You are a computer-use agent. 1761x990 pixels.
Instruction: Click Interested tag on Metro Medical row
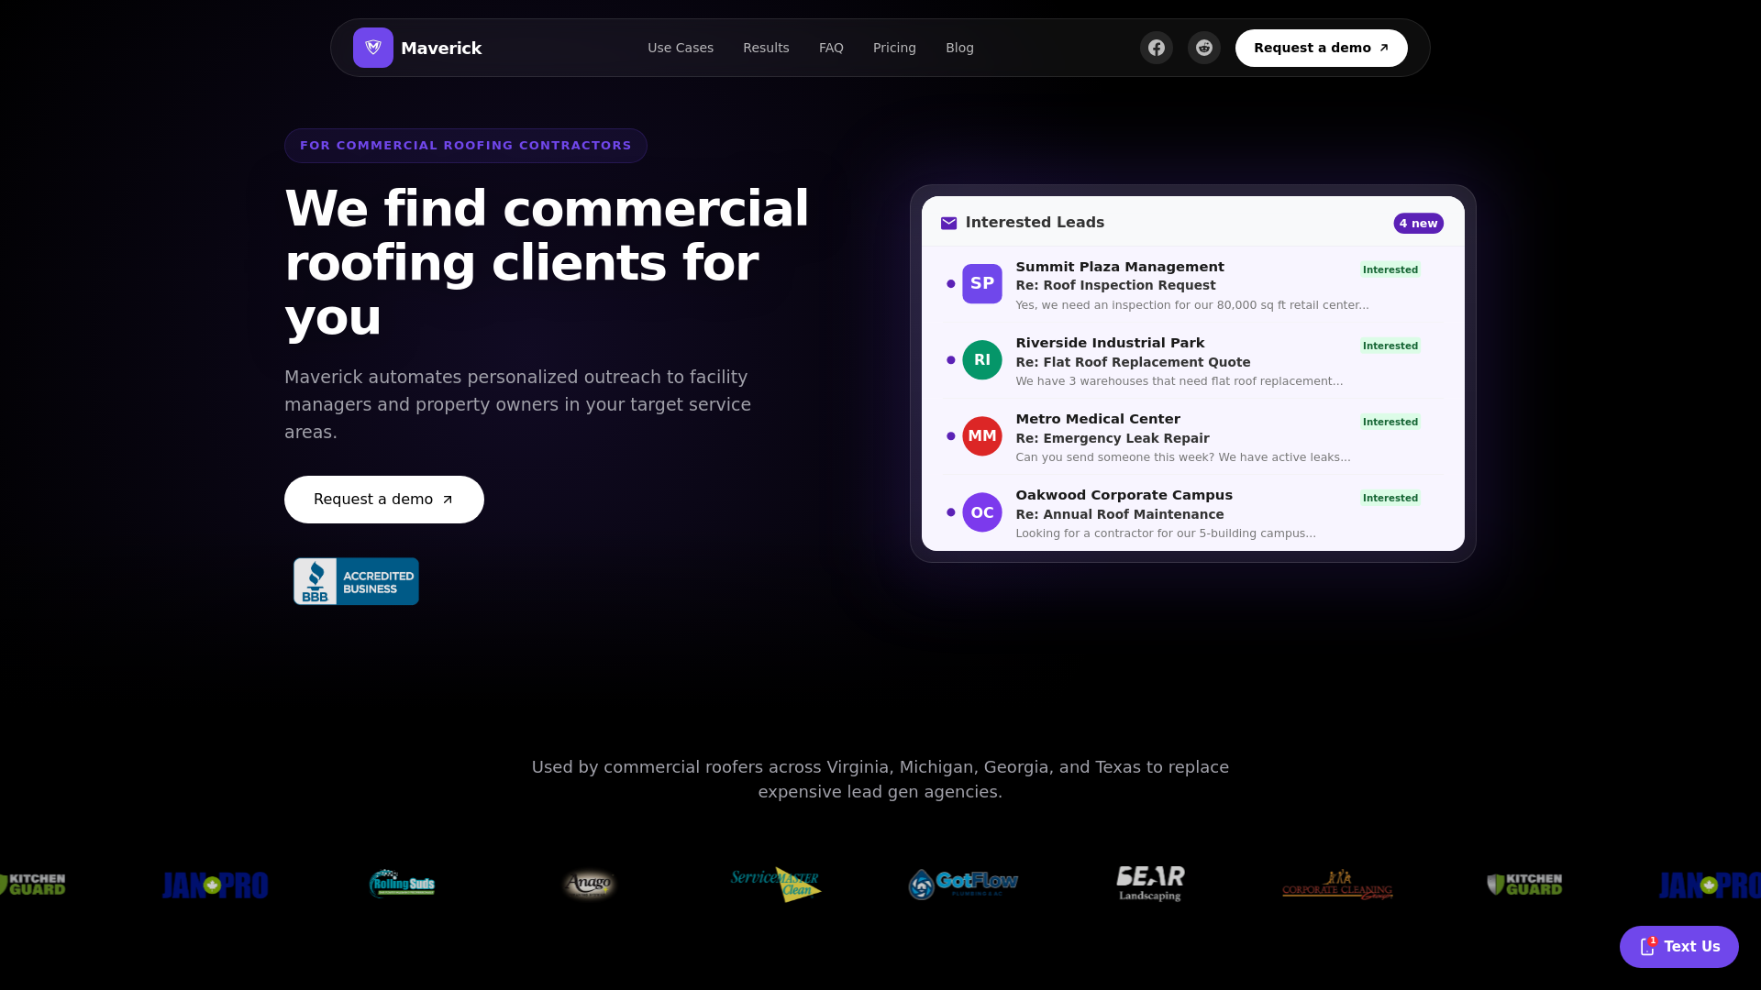click(1390, 422)
